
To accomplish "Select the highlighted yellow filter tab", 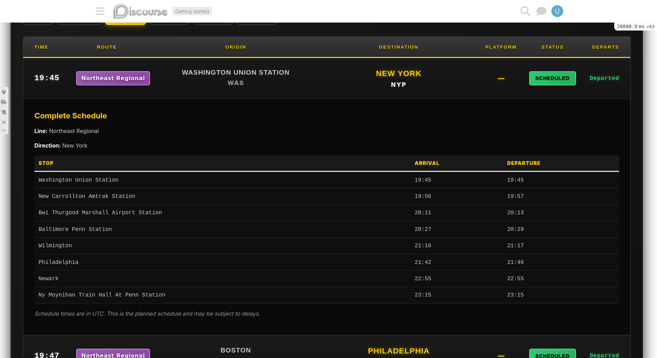I will tap(125, 23).
